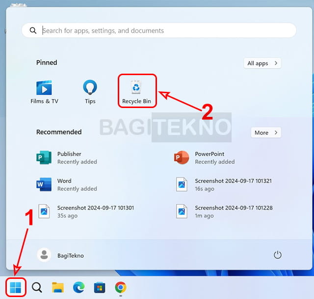Click the '1m ago' timestamp
The width and height of the screenshot is (314, 299).
[x=204, y=216]
